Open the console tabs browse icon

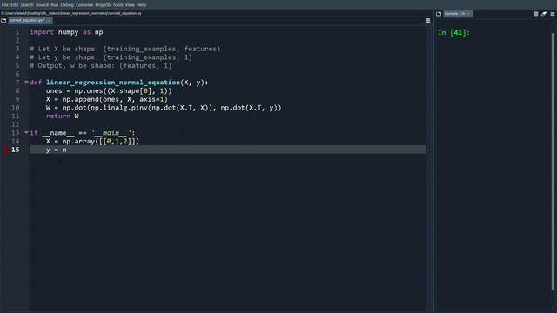pos(439,14)
